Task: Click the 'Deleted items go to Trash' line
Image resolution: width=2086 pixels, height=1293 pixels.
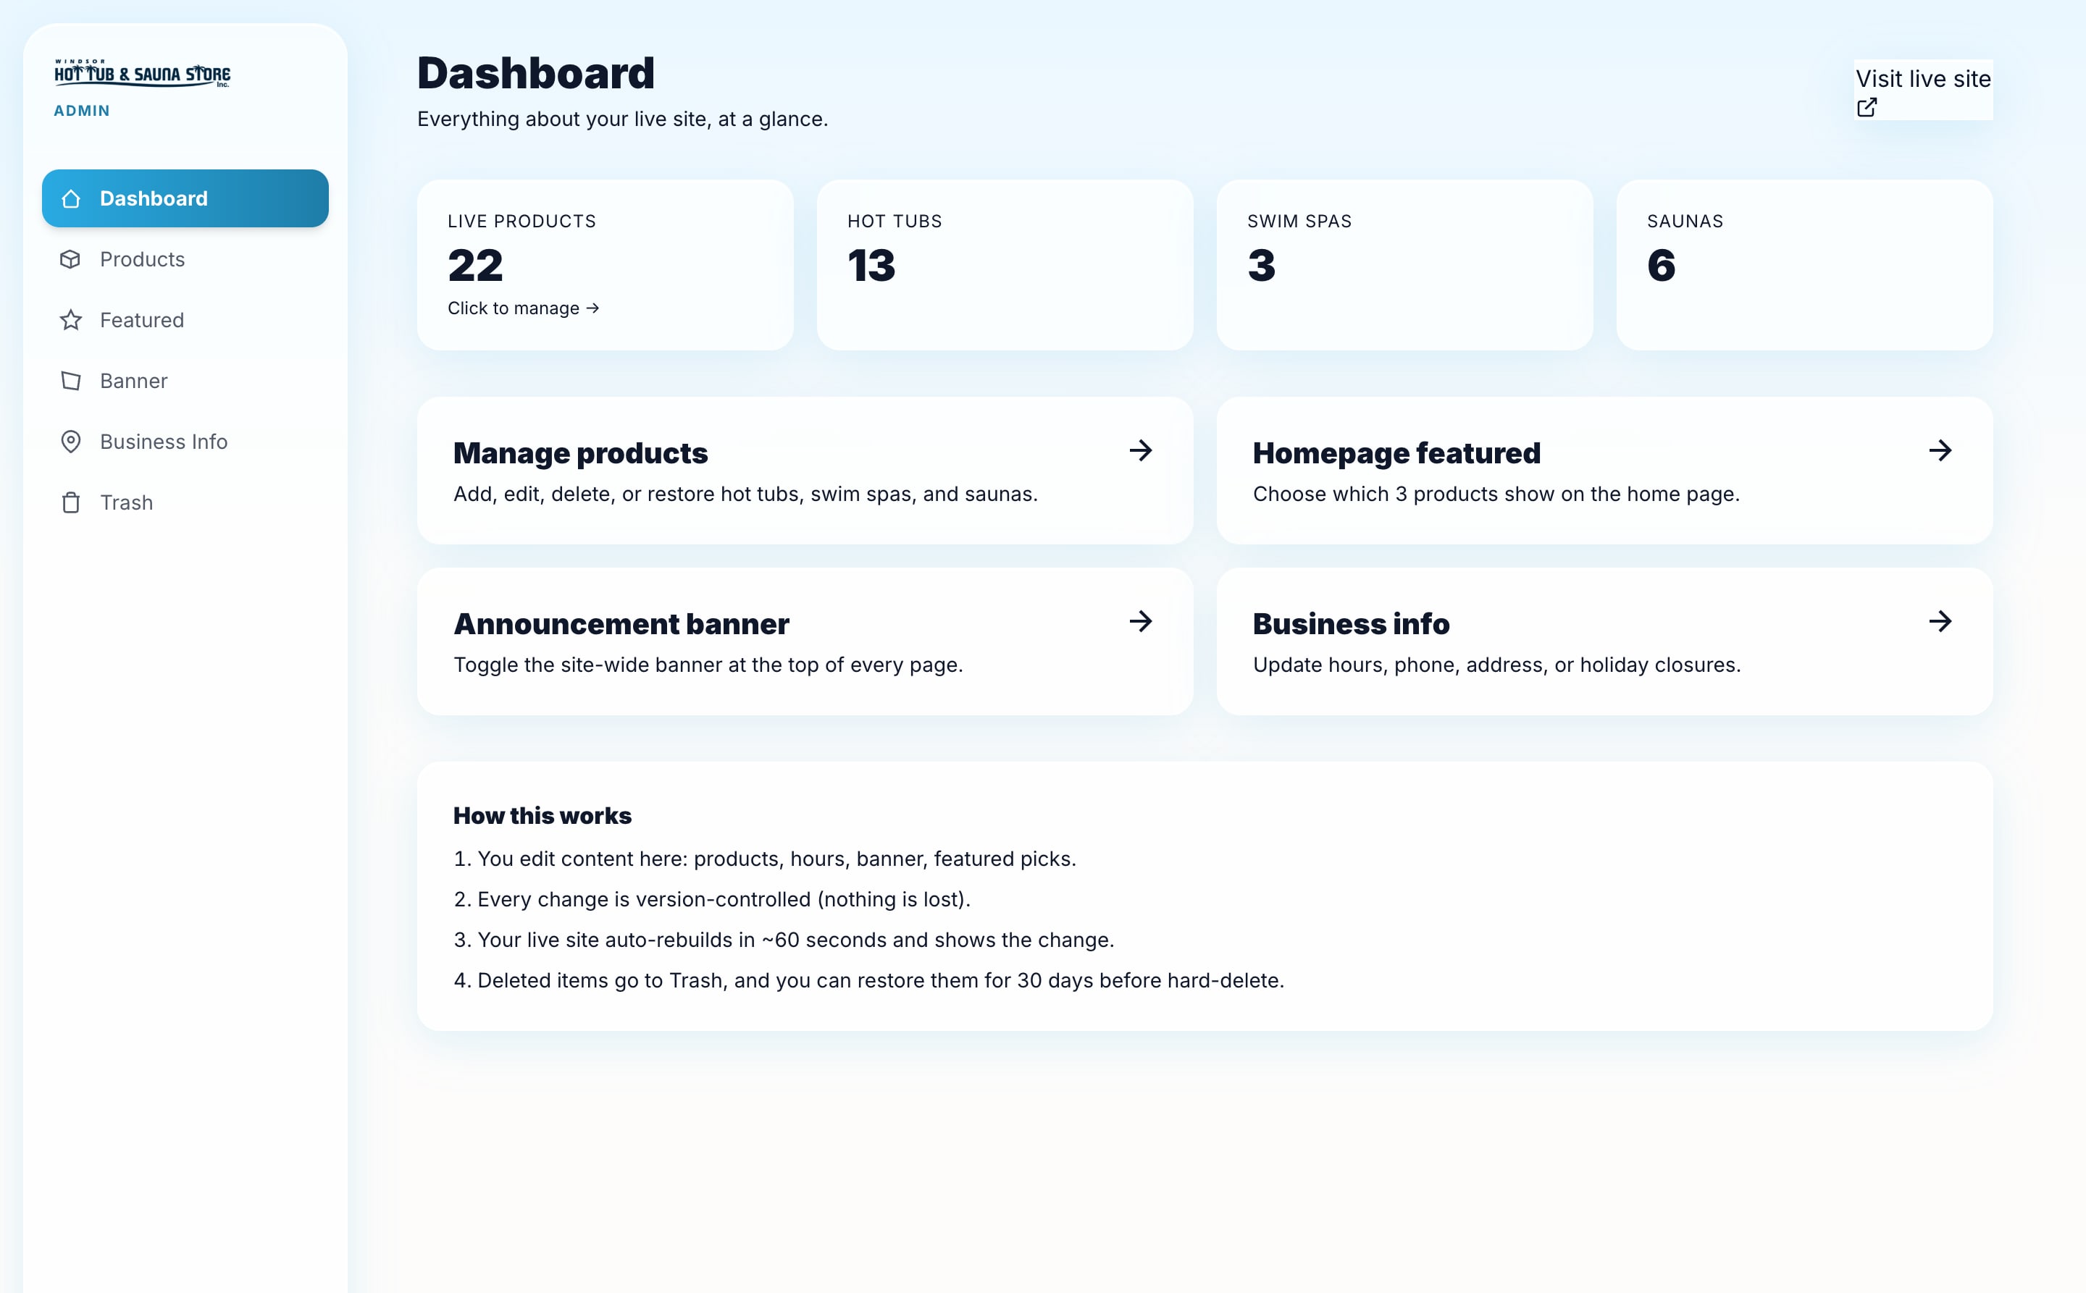Action: pyautogui.click(x=869, y=981)
